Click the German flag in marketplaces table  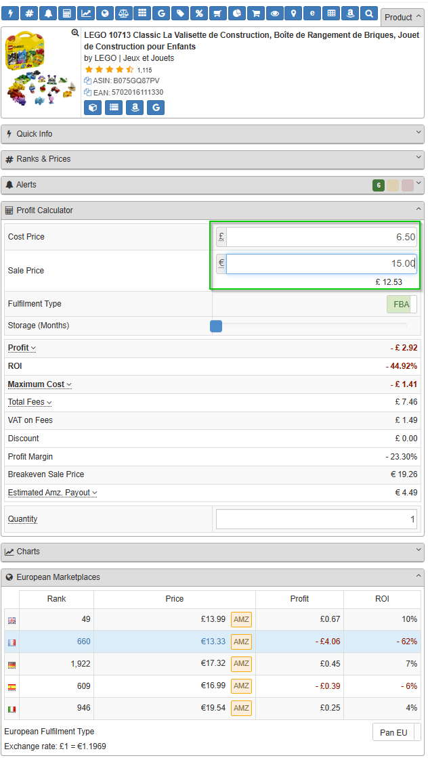tap(12, 665)
